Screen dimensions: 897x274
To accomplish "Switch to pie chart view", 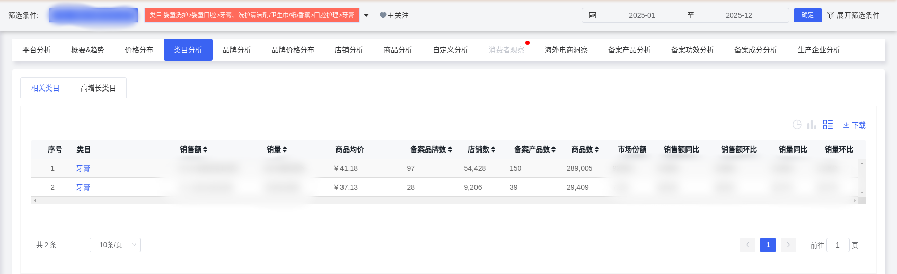I will (797, 125).
